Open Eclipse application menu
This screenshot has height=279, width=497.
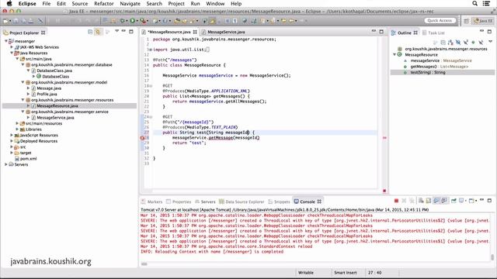click(27, 3)
